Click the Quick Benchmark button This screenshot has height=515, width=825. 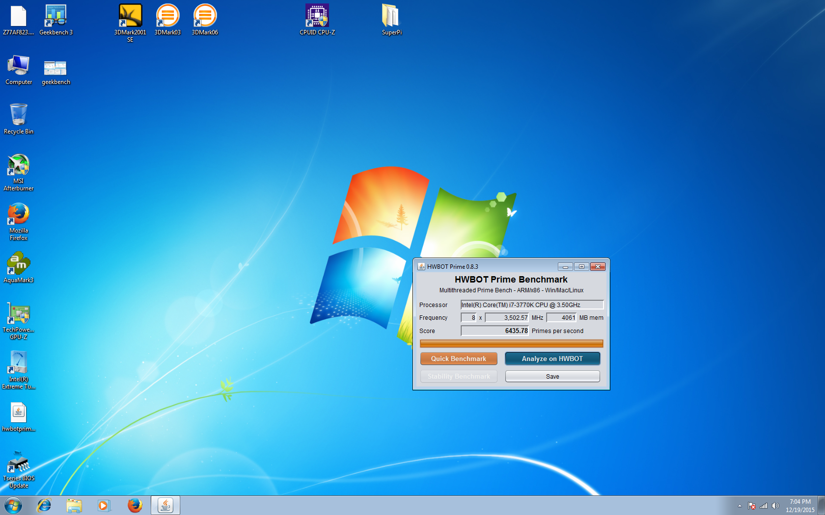pos(459,359)
